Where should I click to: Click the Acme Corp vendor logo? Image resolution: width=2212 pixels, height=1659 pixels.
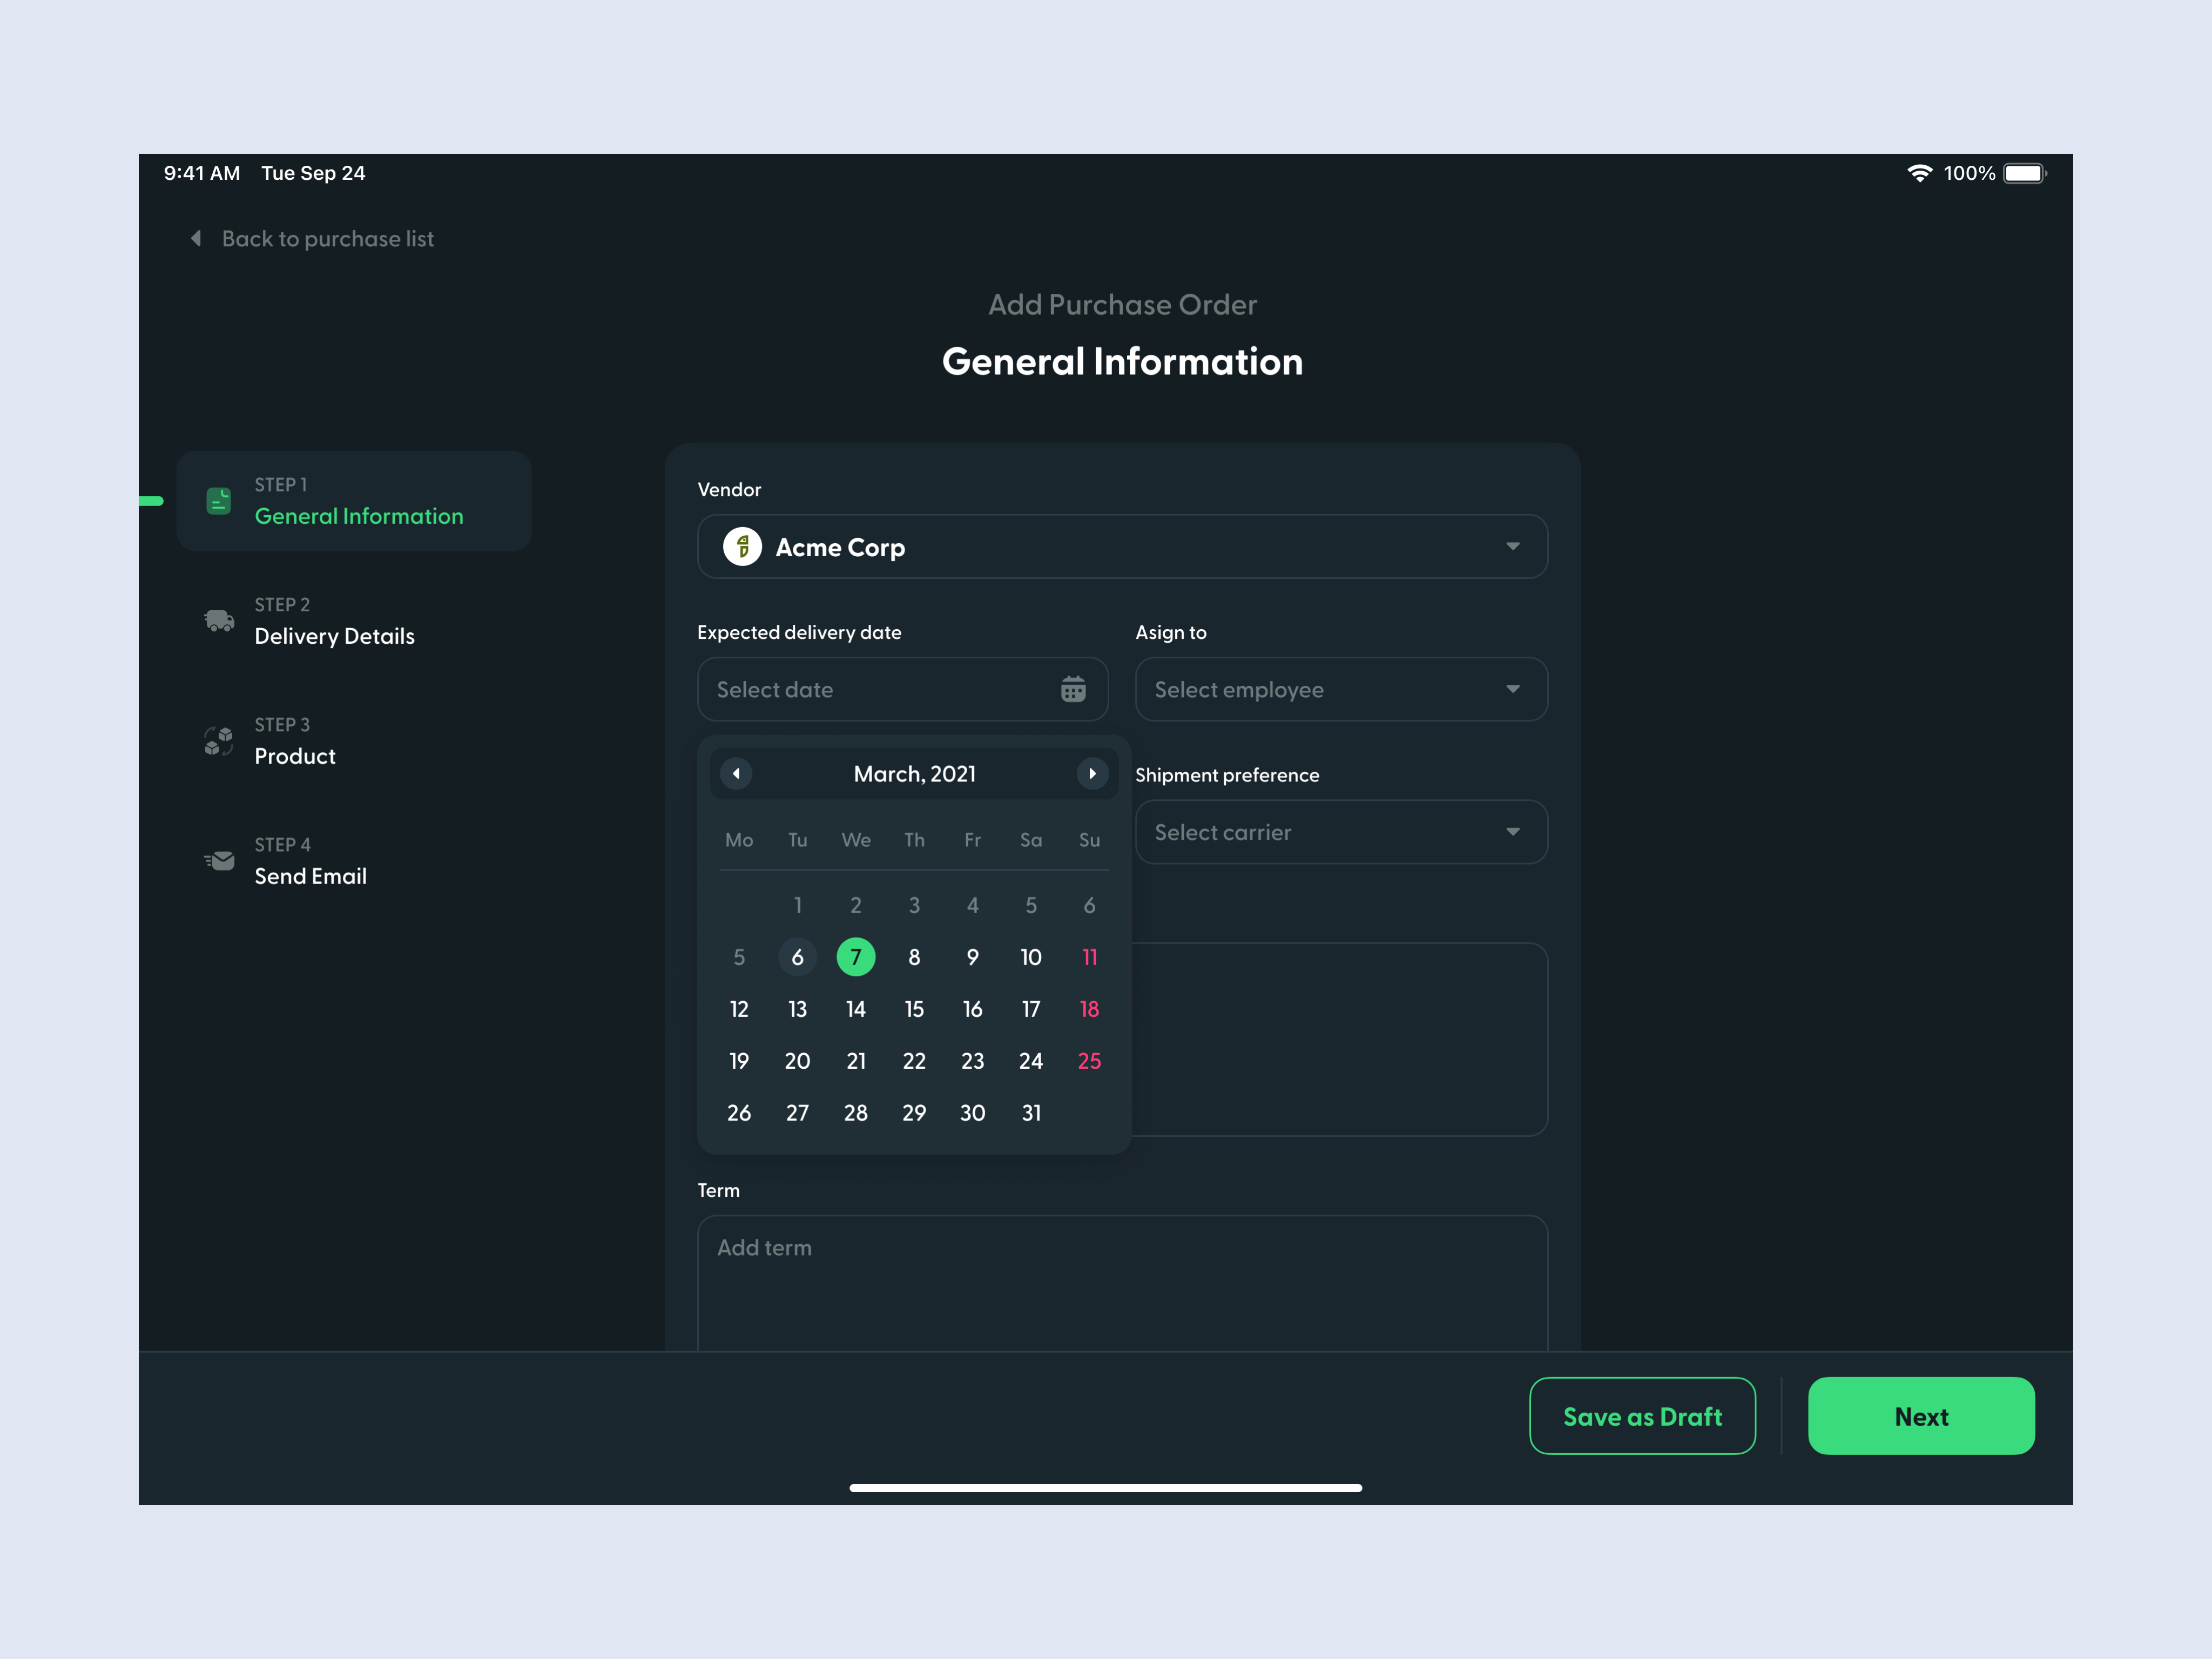click(741, 547)
